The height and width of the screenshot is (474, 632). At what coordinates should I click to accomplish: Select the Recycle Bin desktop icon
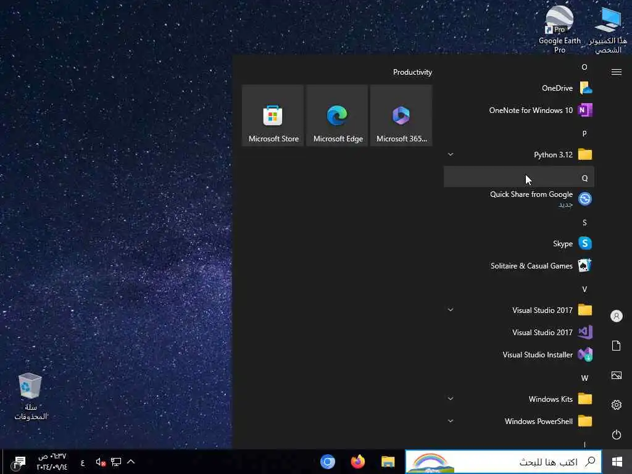tap(31, 397)
